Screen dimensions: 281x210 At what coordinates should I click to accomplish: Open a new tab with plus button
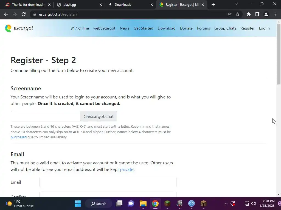click(213, 5)
